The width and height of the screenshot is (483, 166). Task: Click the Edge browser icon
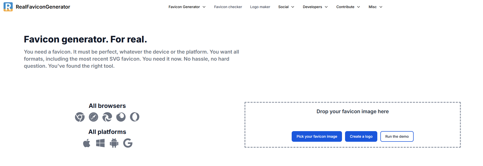pos(107,117)
